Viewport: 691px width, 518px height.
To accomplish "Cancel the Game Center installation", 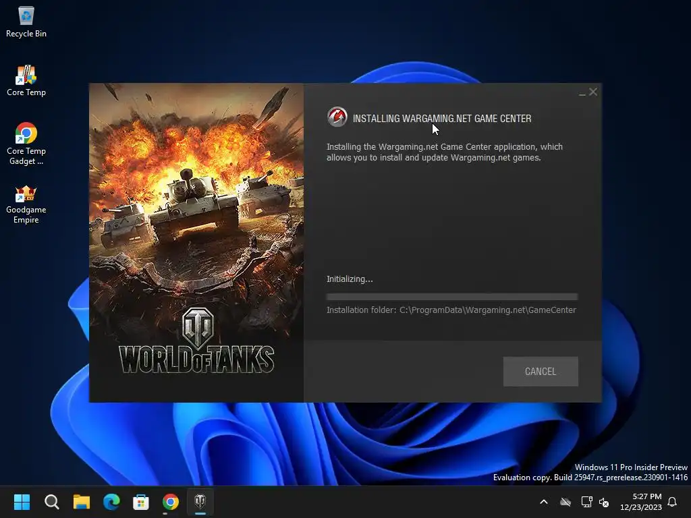I will [541, 372].
